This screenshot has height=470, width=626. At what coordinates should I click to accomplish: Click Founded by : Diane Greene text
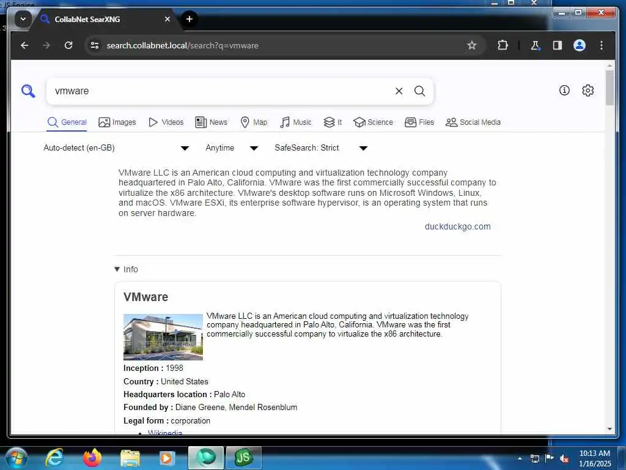click(210, 407)
